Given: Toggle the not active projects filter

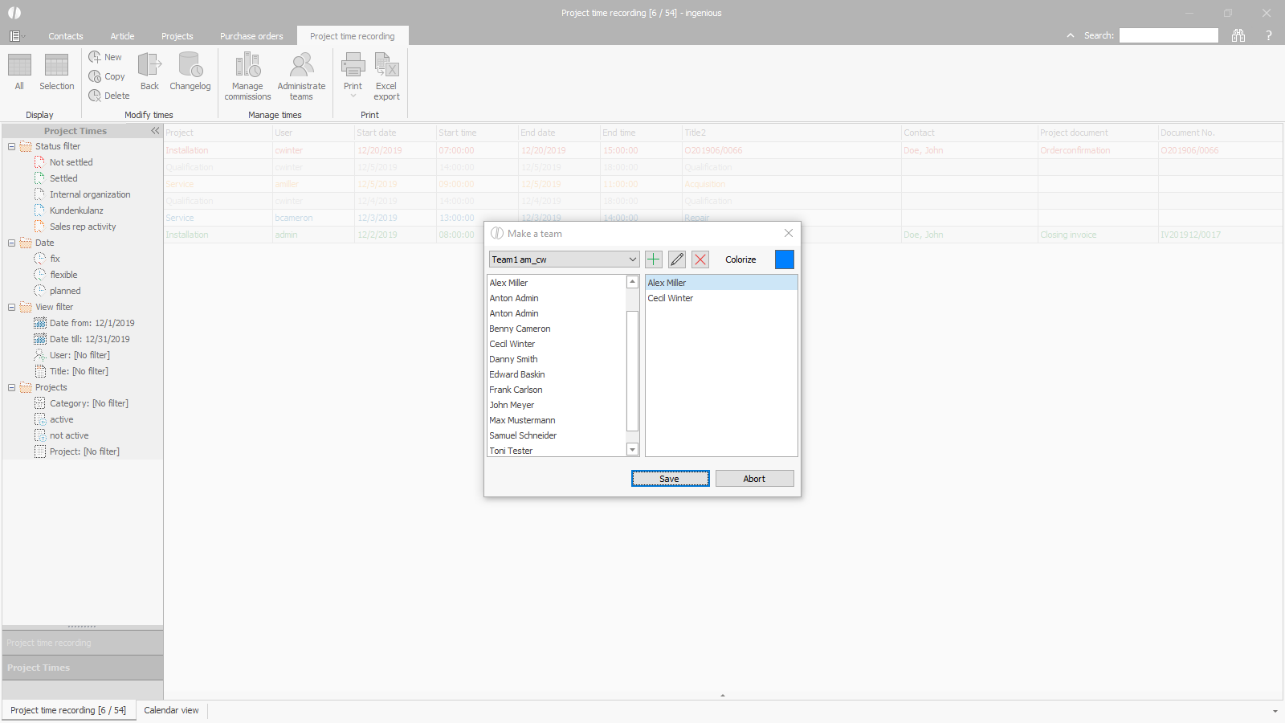Looking at the screenshot, I should click(x=69, y=435).
